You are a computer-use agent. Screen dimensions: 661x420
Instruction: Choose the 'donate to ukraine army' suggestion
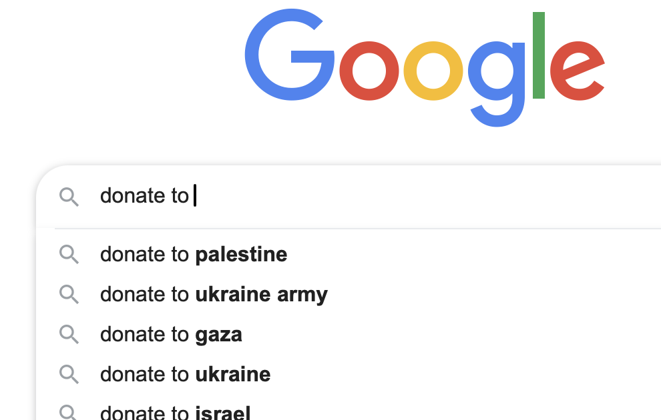click(214, 294)
